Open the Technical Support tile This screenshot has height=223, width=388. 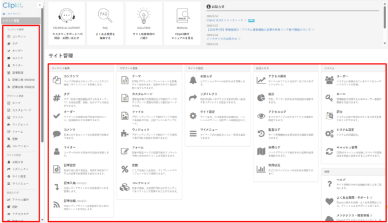(67, 24)
